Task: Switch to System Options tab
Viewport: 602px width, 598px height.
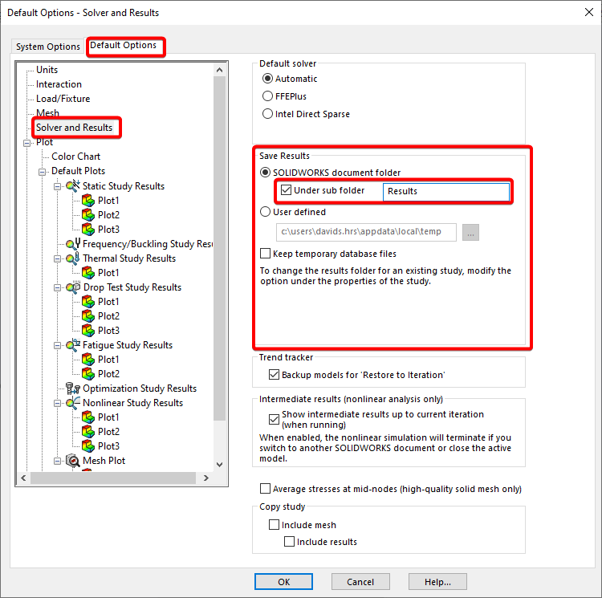Action: tap(48, 47)
